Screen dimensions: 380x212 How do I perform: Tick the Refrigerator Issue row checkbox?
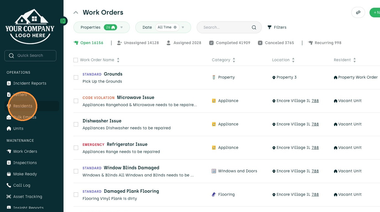[76, 148]
